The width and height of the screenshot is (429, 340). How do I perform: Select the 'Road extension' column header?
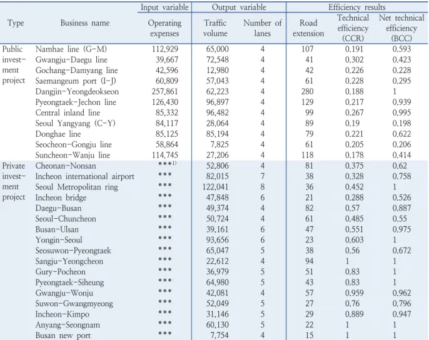click(x=308, y=28)
